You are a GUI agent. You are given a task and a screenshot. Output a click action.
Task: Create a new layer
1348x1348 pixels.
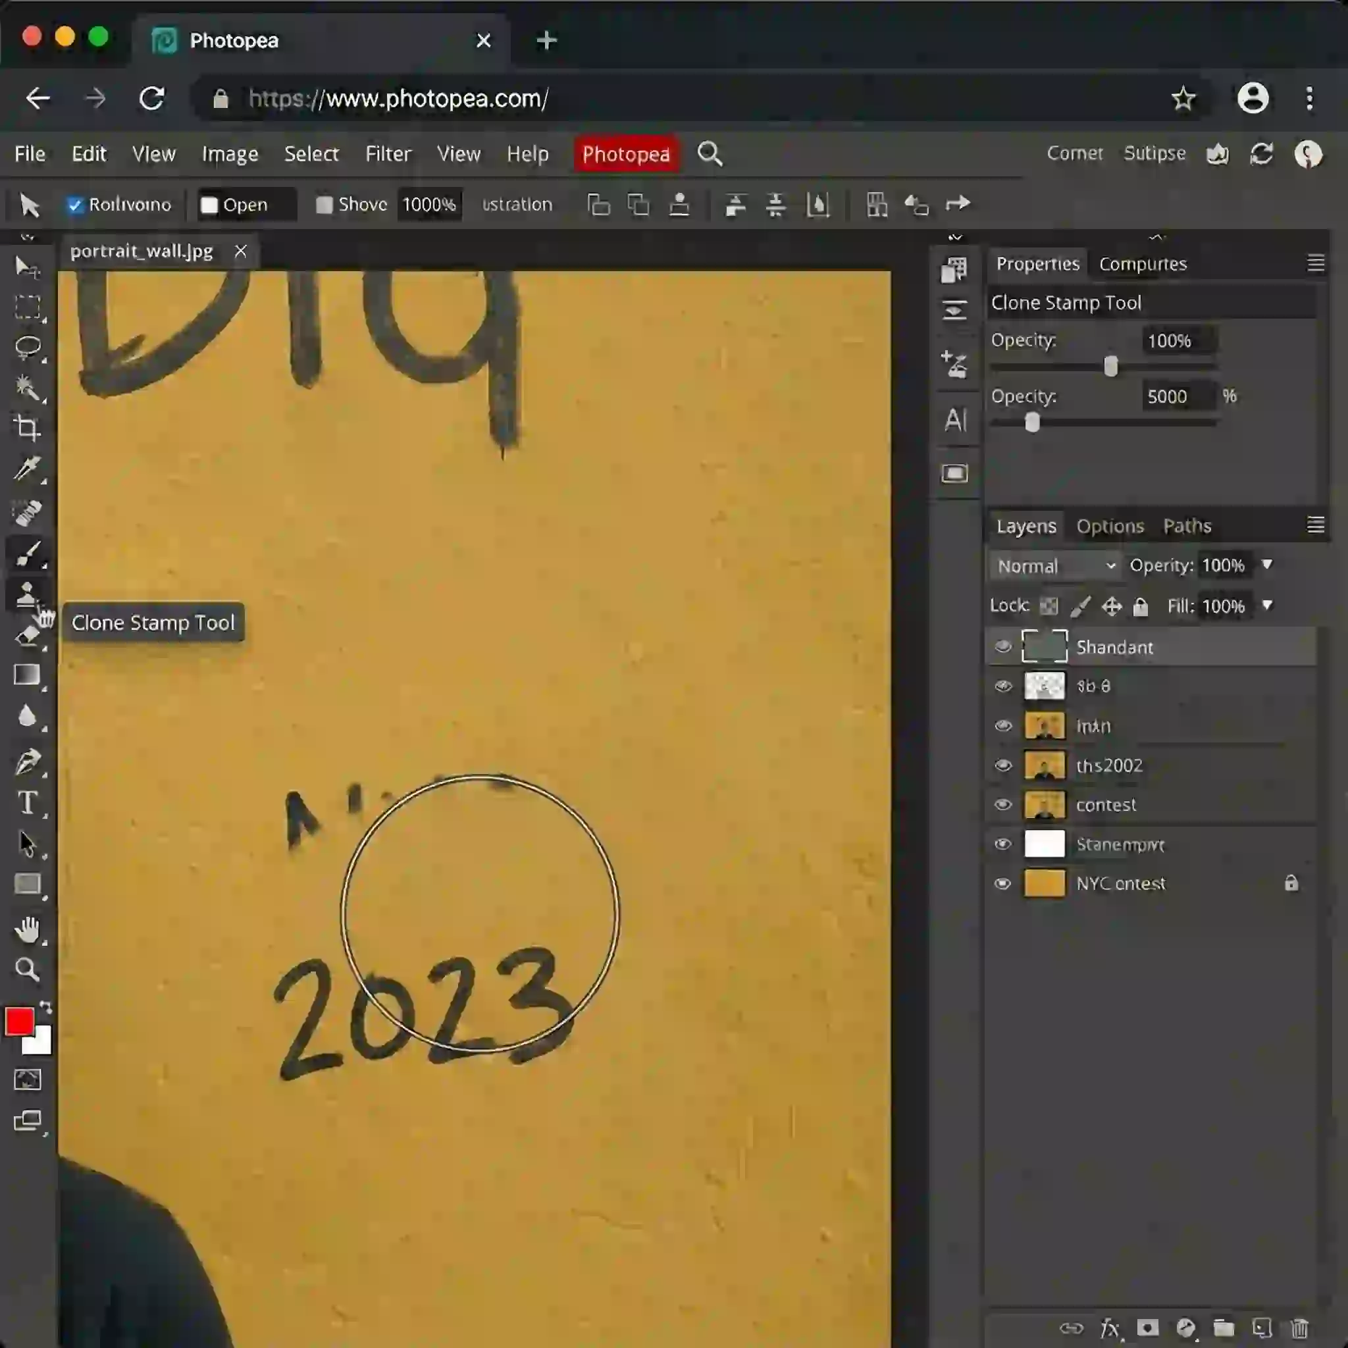(x=1262, y=1328)
